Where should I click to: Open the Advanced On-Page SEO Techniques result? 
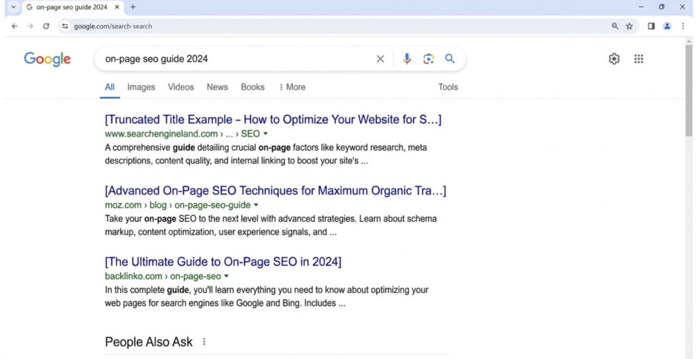click(x=276, y=190)
